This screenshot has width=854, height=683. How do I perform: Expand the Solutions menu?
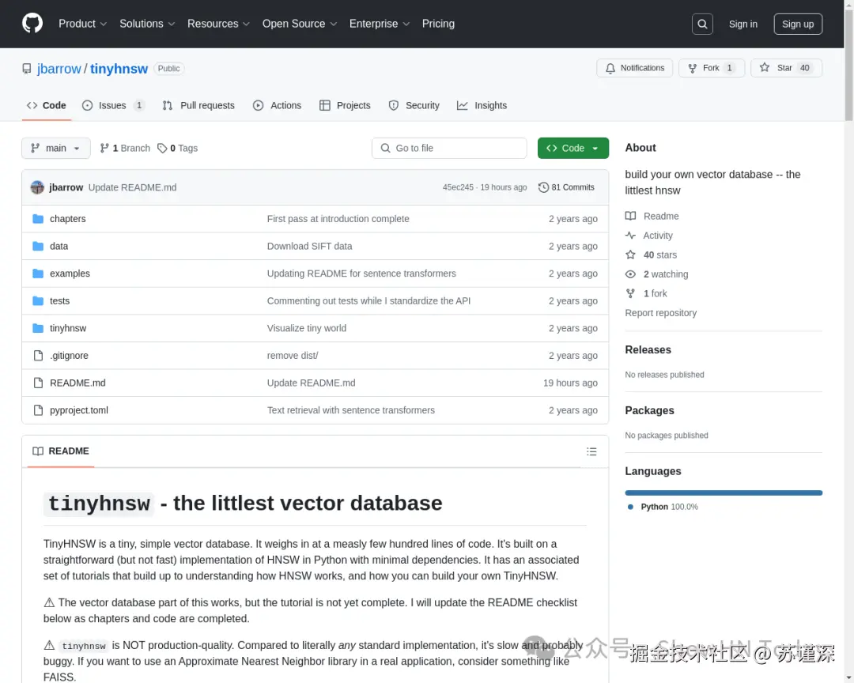[147, 24]
